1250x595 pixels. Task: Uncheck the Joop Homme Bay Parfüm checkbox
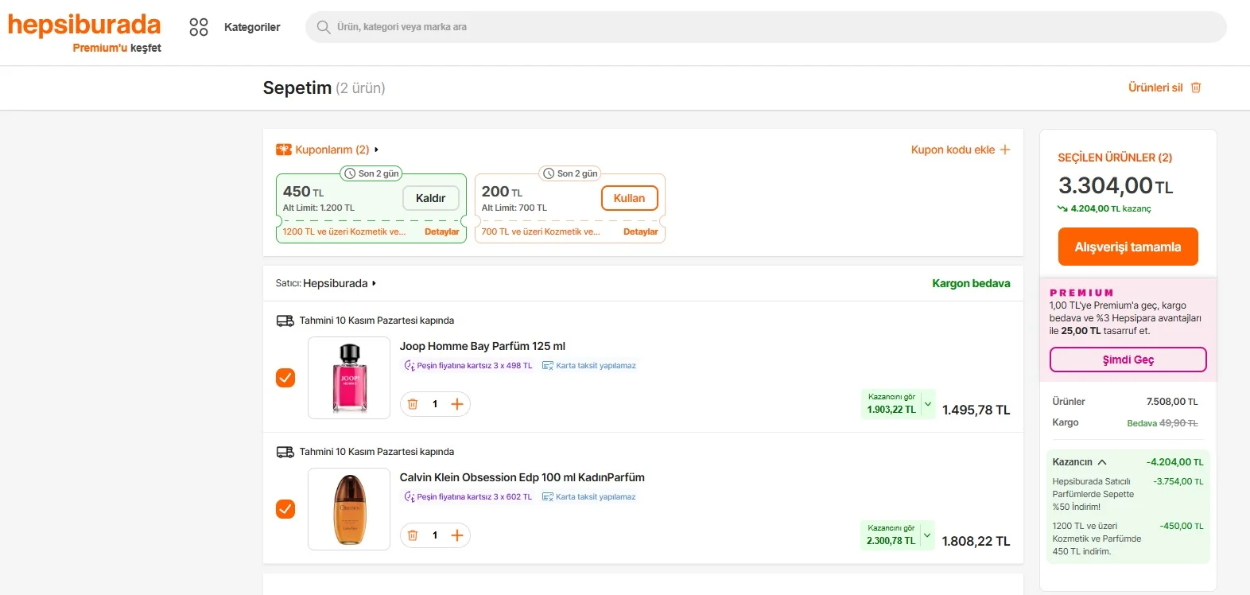click(285, 378)
